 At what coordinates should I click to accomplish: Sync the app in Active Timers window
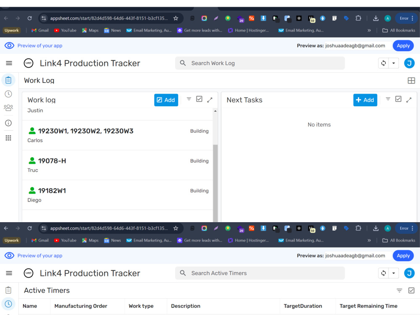pyautogui.click(x=383, y=273)
